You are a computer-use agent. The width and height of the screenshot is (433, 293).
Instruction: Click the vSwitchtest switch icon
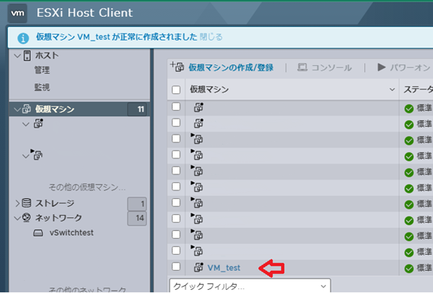(x=38, y=233)
